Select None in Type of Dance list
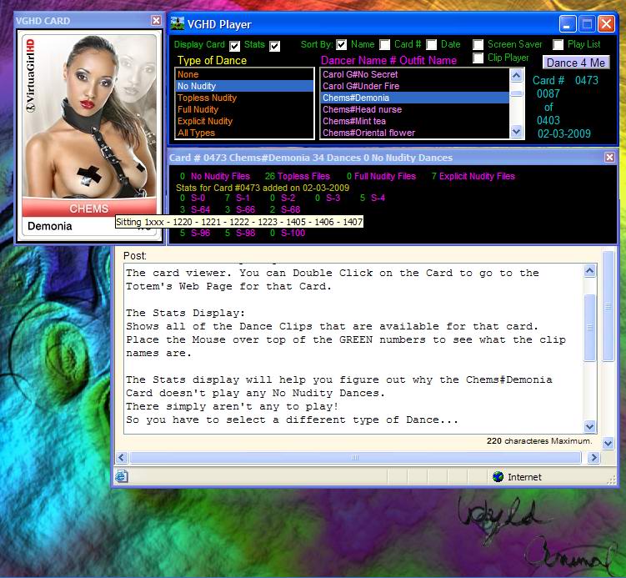 click(188, 74)
